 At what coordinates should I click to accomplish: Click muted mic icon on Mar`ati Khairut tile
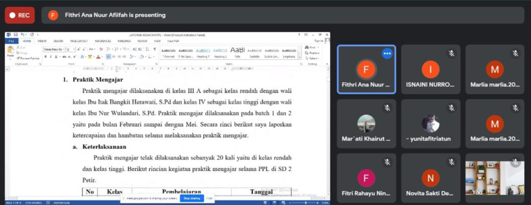(x=387, y=108)
